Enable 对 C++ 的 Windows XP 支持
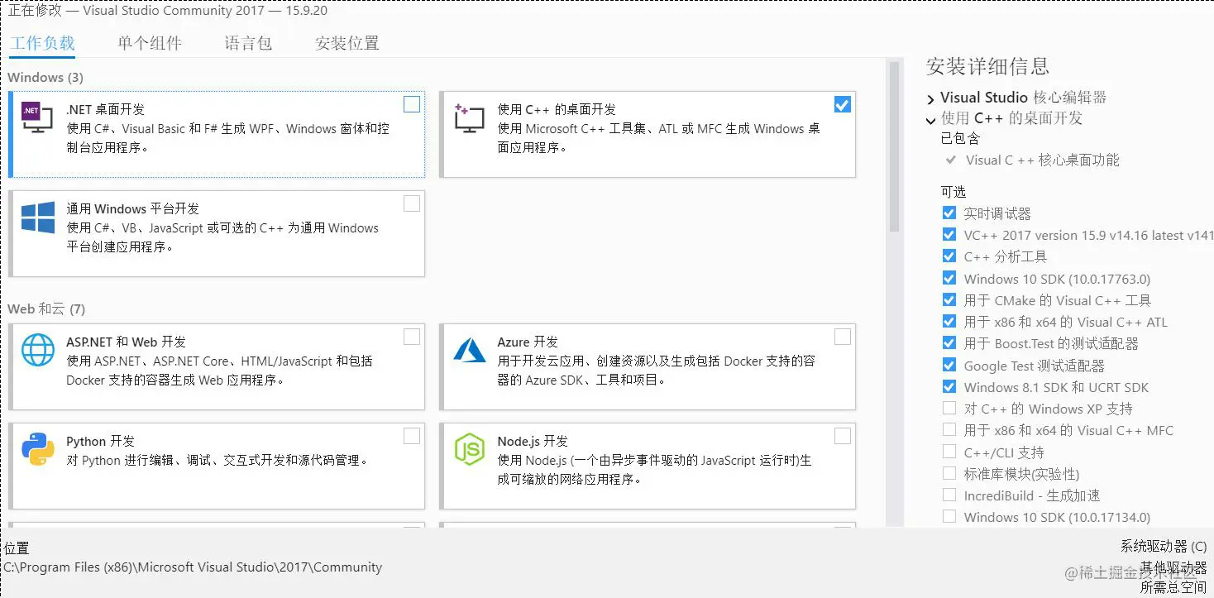Image resolution: width=1214 pixels, height=598 pixels. click(949, 409)
